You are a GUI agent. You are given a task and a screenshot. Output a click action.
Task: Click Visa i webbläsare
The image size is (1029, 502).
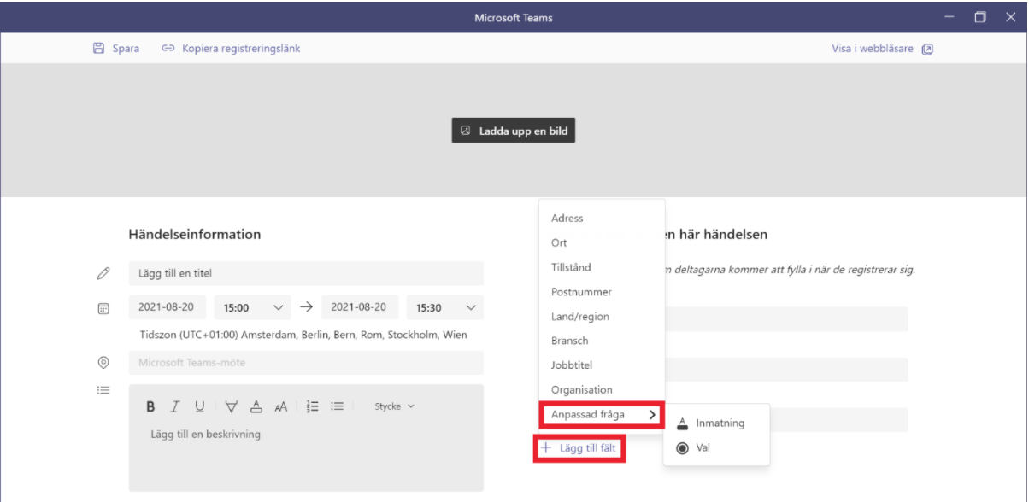tap(882, 49)
